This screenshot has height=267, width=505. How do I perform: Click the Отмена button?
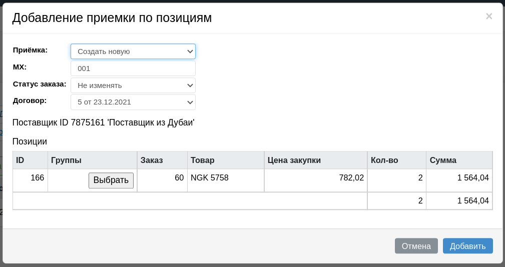pos(416,246)
